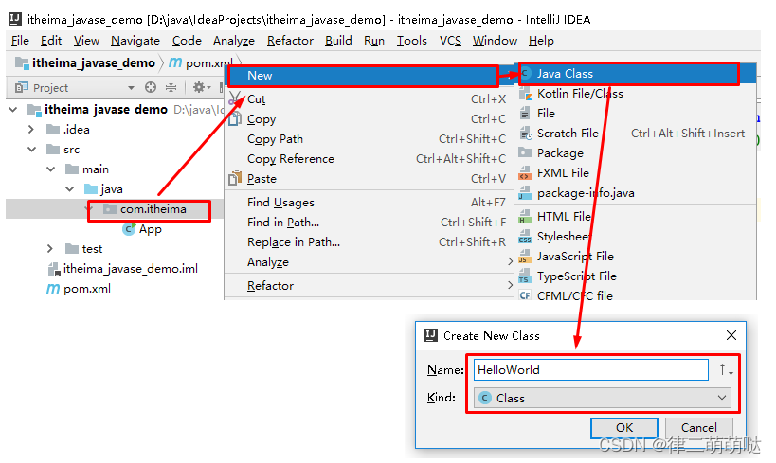
Task: Select the com.itheima package
Action: click(145, 209)
